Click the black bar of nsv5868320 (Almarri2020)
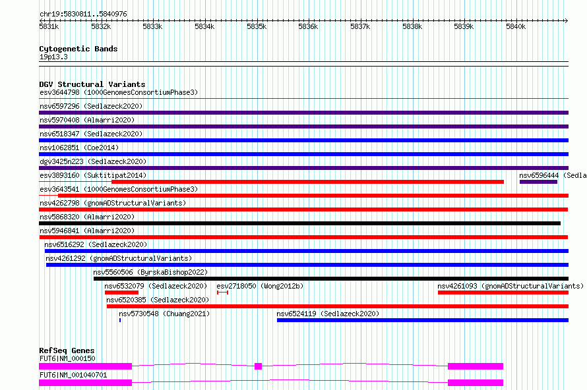587x390 pixels. 300,223
